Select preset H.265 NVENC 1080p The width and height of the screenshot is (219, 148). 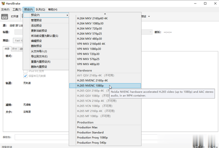pyautogui.click(x=105, y=86)
